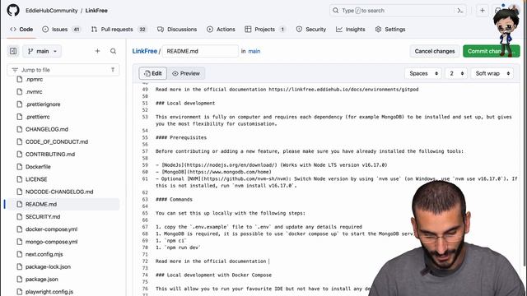The height and width of the screenshot is (296, 527).
Task: Open CHANGELOG.md file
Action: point(47,129)
